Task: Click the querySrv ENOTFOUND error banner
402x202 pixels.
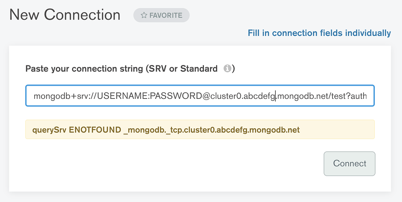Action: (200, 130)
